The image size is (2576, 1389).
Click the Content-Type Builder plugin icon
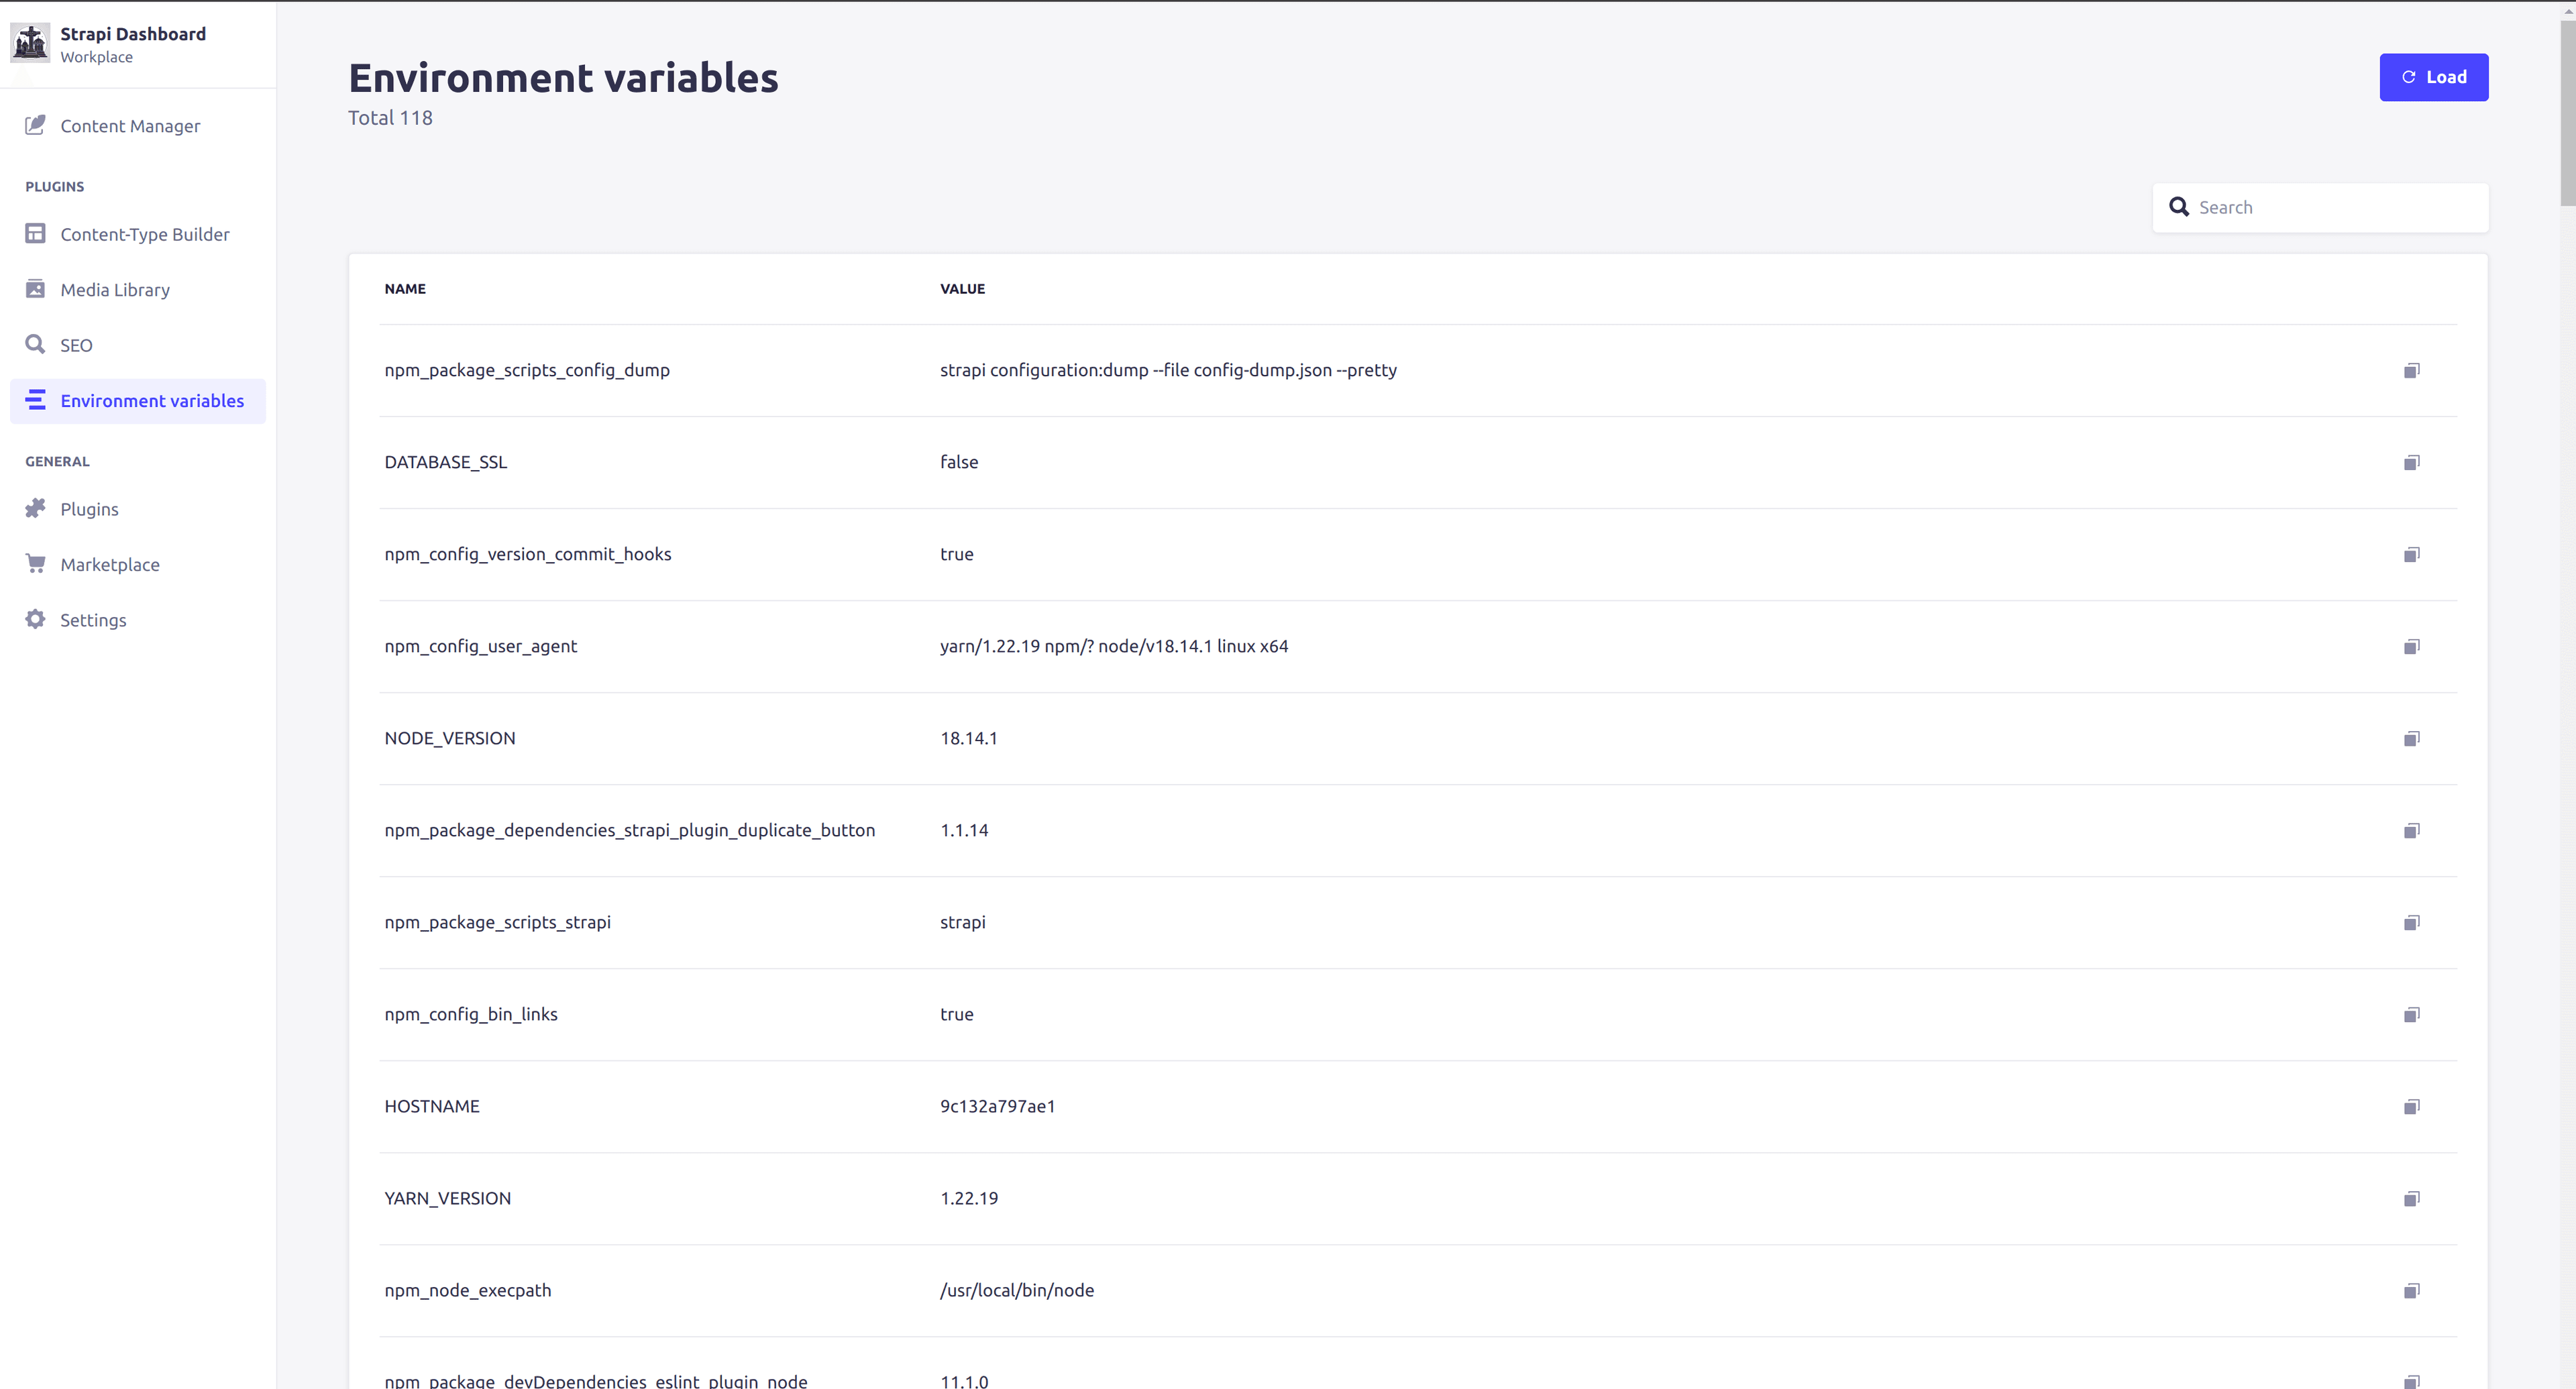tap(34, 234)
